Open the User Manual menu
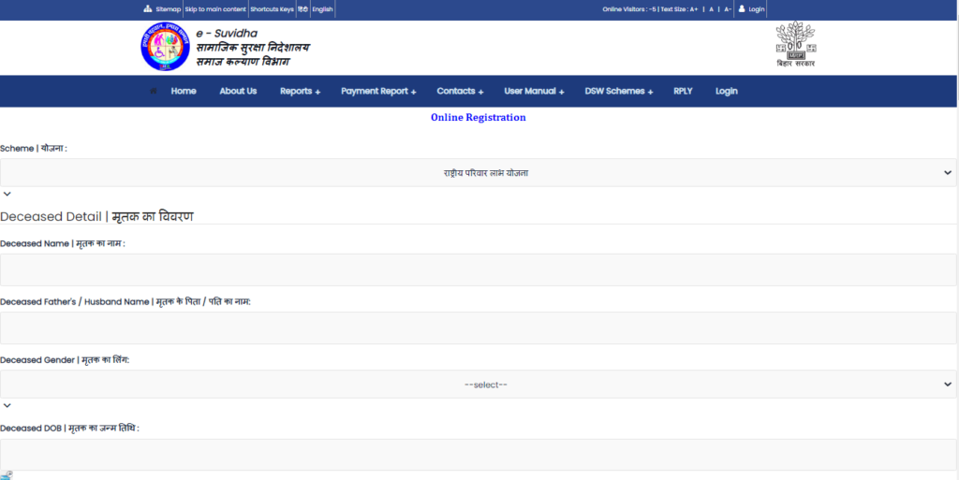The height and width of the screenshot is (480, 959). 534,92
